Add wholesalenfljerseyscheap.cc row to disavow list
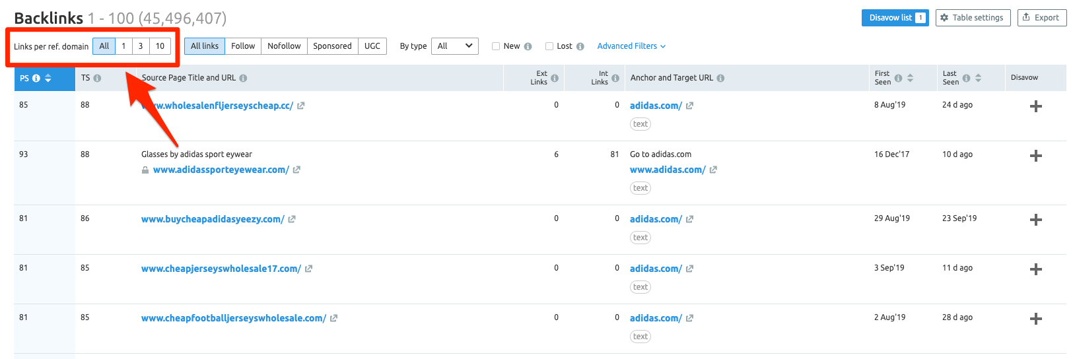1073x359 pixels. 1036,106
